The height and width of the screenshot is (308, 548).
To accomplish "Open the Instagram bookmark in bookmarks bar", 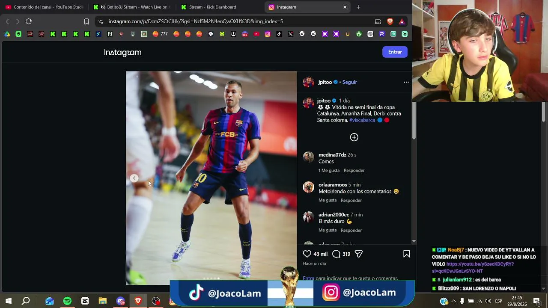I will click(x=268, y=34).
